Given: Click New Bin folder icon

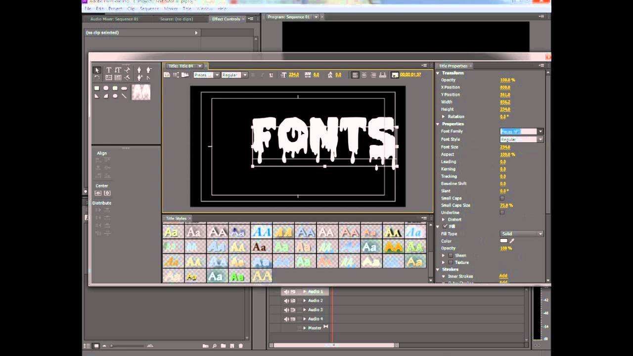Looking at the screenshot, I should [x=223, y=346].
